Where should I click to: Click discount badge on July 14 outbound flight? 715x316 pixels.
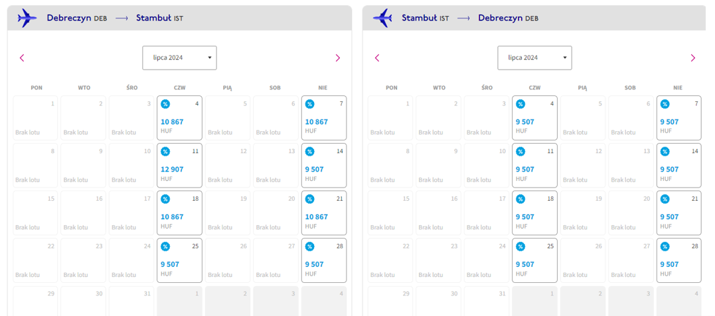click(309, 151)
